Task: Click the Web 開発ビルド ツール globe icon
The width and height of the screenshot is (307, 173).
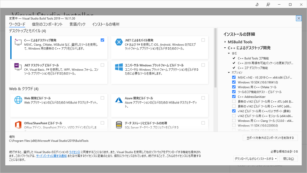Action: pyautogui.click(x=18, y=100)
